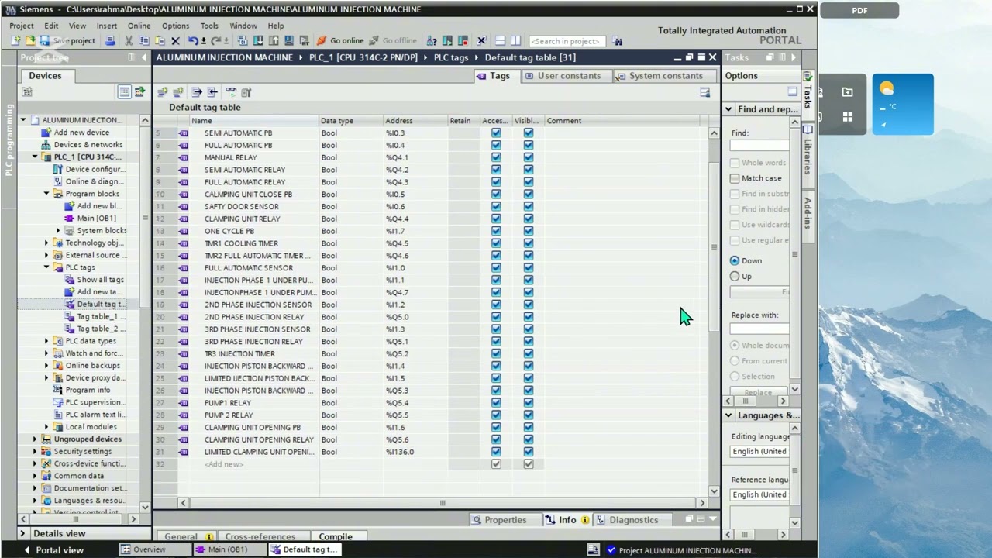Open the Windows widgets icon on desktop sidebar
992x558 pixels.
pos(848,116)
